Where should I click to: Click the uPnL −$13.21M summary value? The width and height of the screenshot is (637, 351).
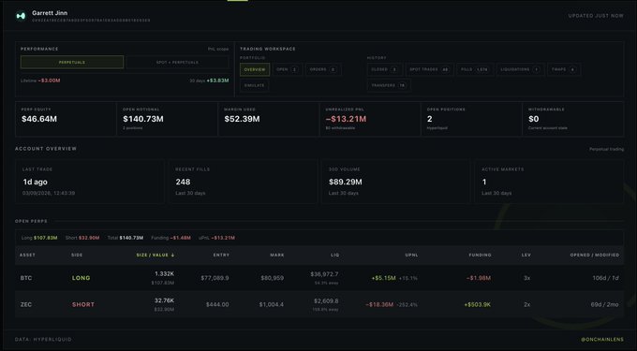[223, 238]
